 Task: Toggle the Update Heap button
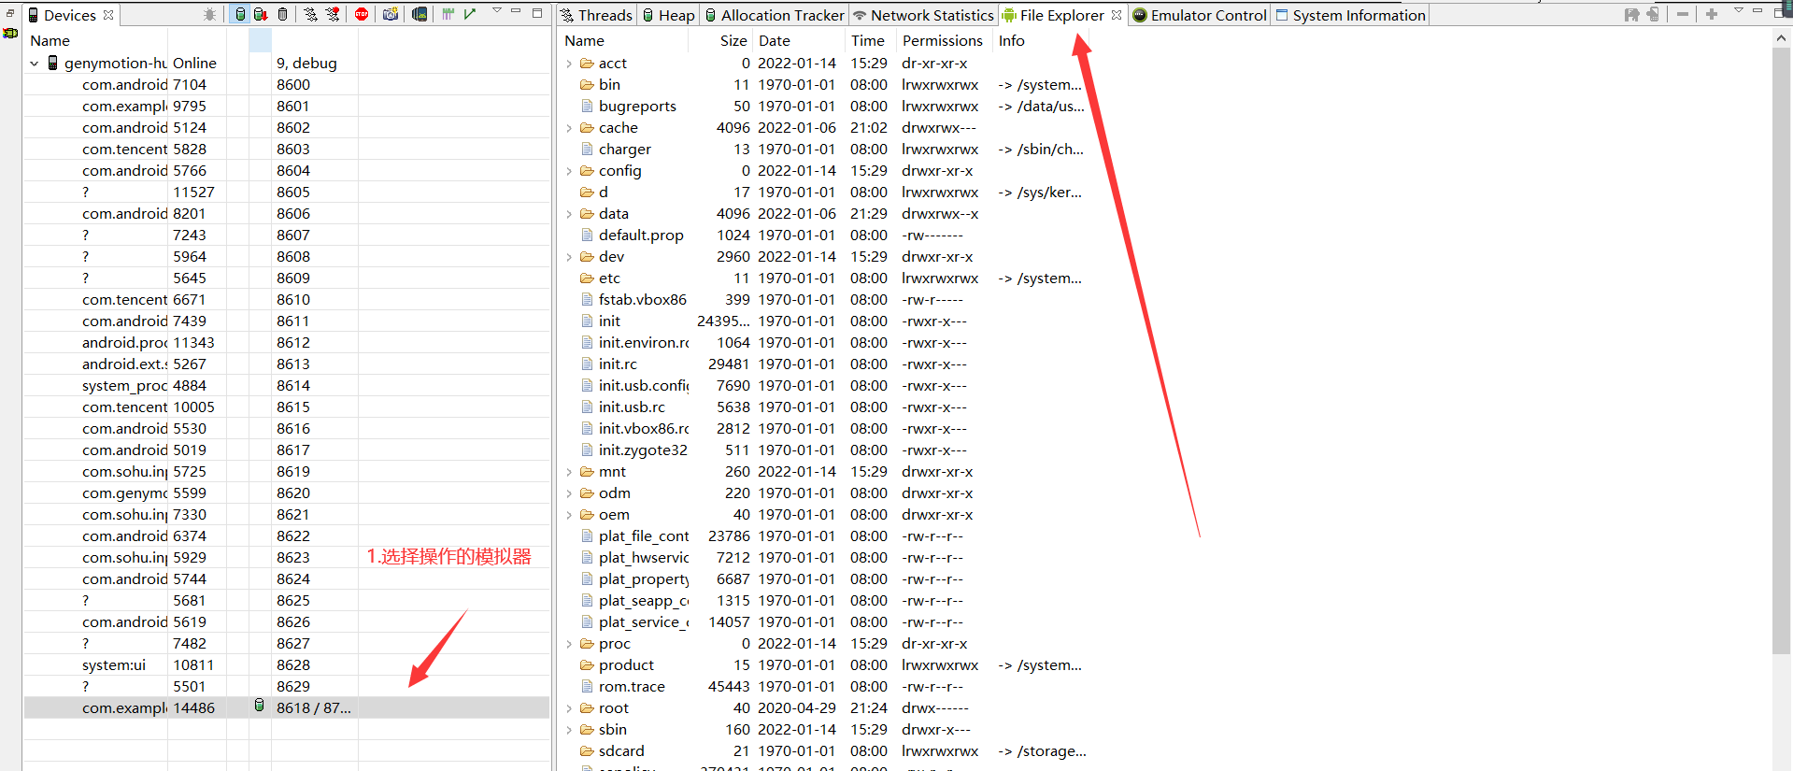[240, 14]
